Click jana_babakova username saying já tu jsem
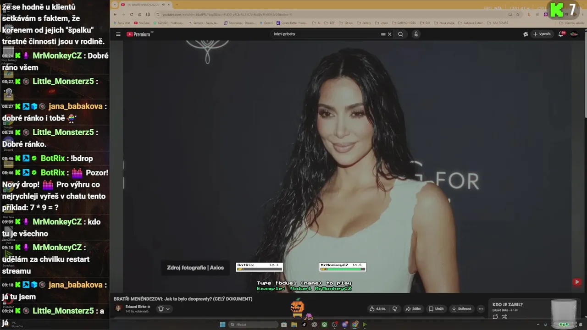This screenshot has width=587, height=330. click(x=75, y=285)
